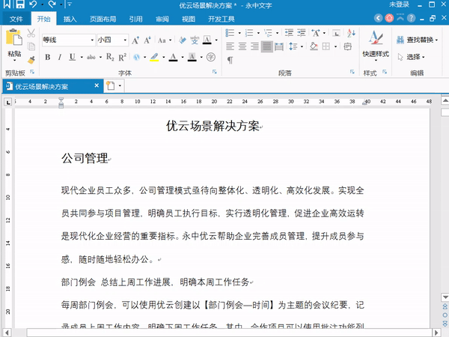Click the Save icon in quick access bar

pyautogui.click(x=21, y=5)
